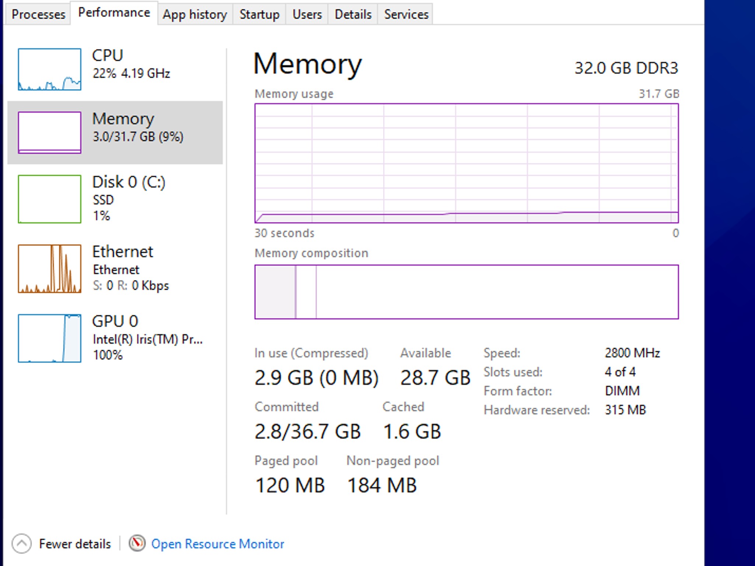Select the CPU mini graph thumbnail
755x566 pixels.
tap(49, 69)
